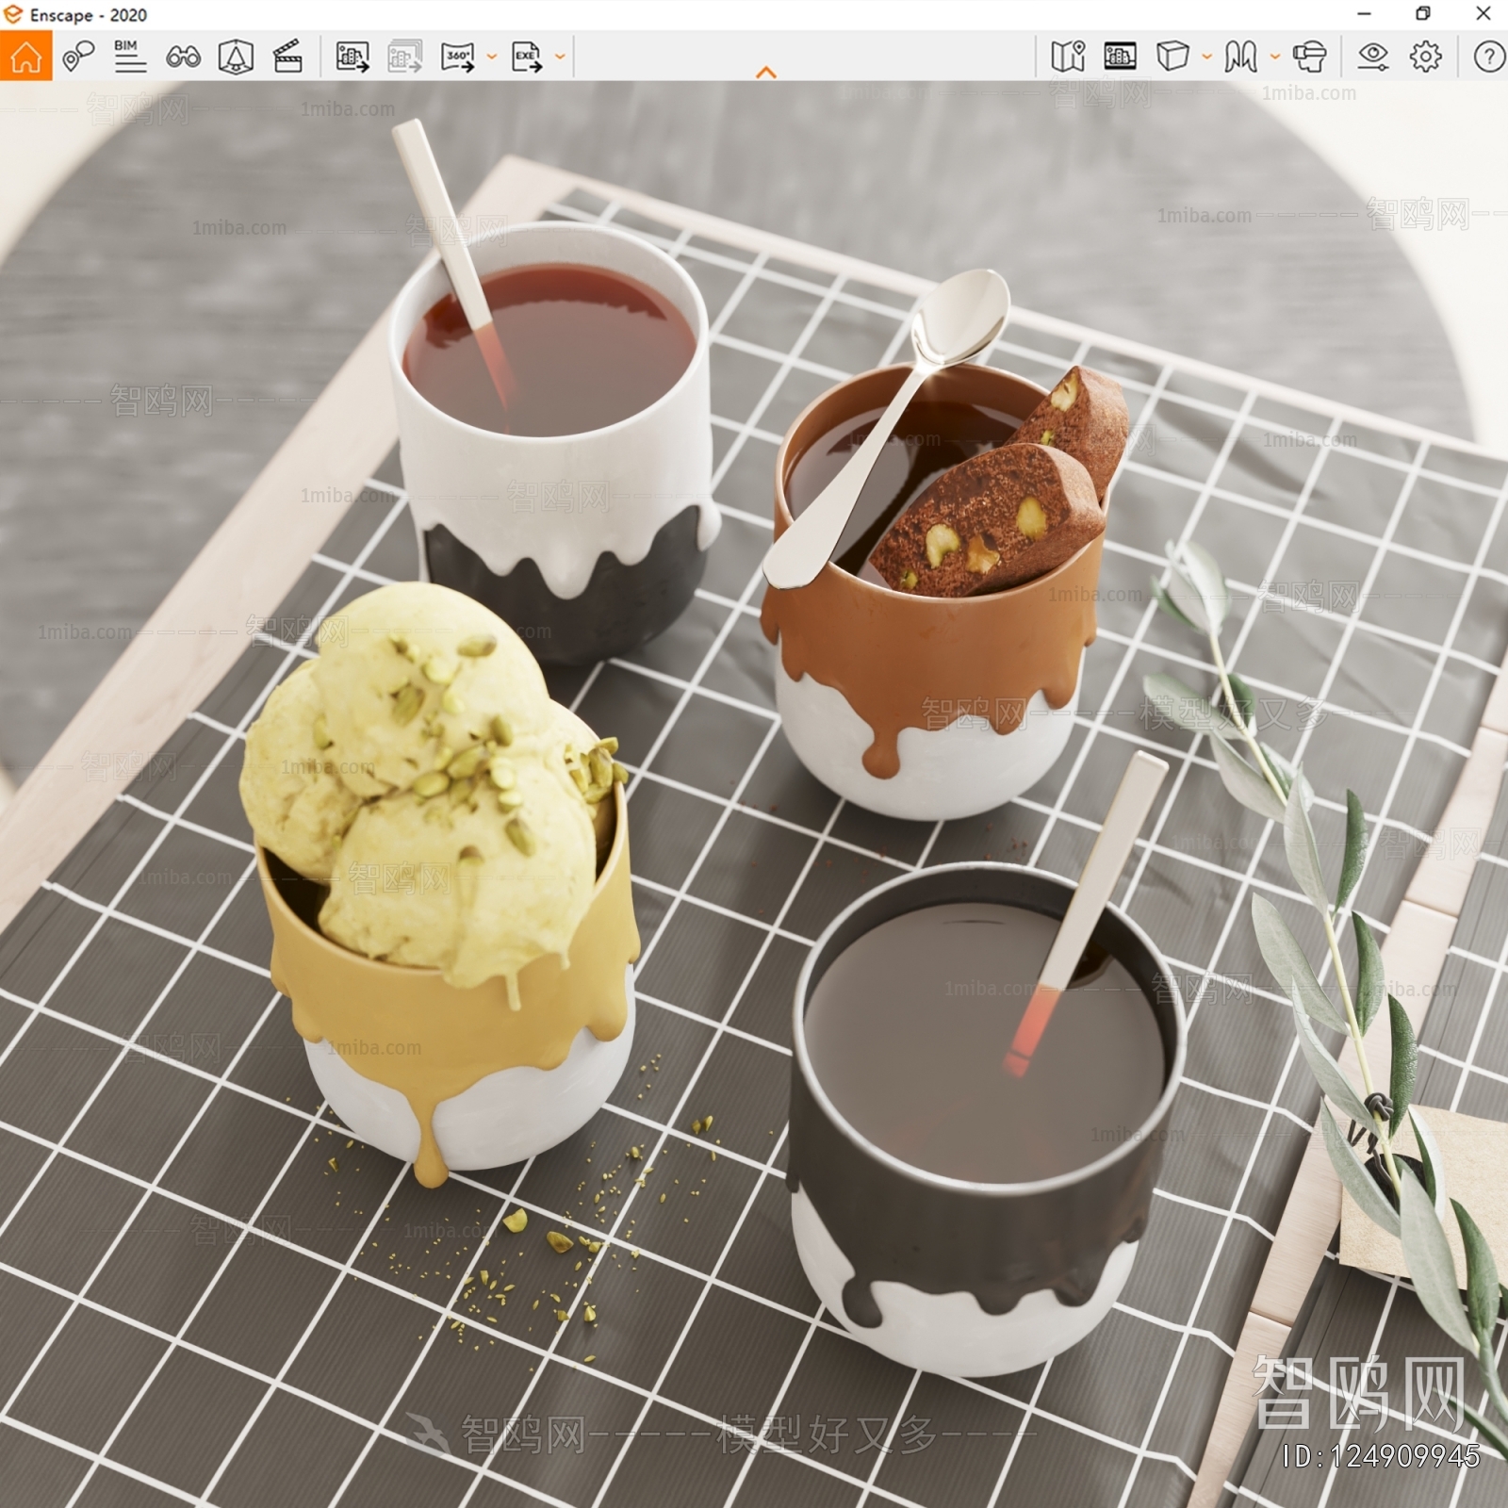Open Visual Settings eye icon
This screenshot has height=1508, width=1508.
(x=1372, y=57)
